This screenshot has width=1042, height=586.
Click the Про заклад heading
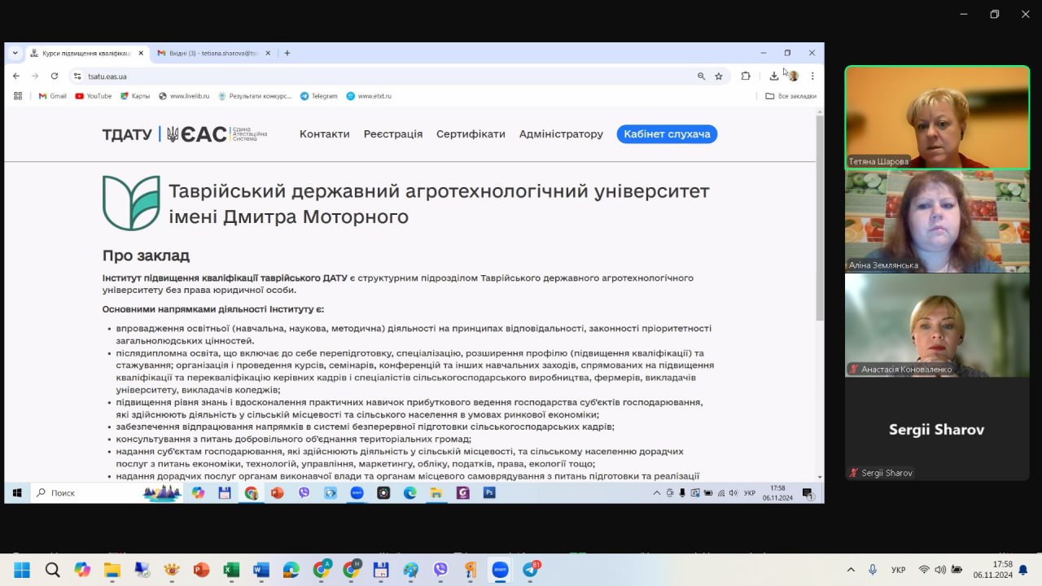pyautogui.click(x=147, y=256)
